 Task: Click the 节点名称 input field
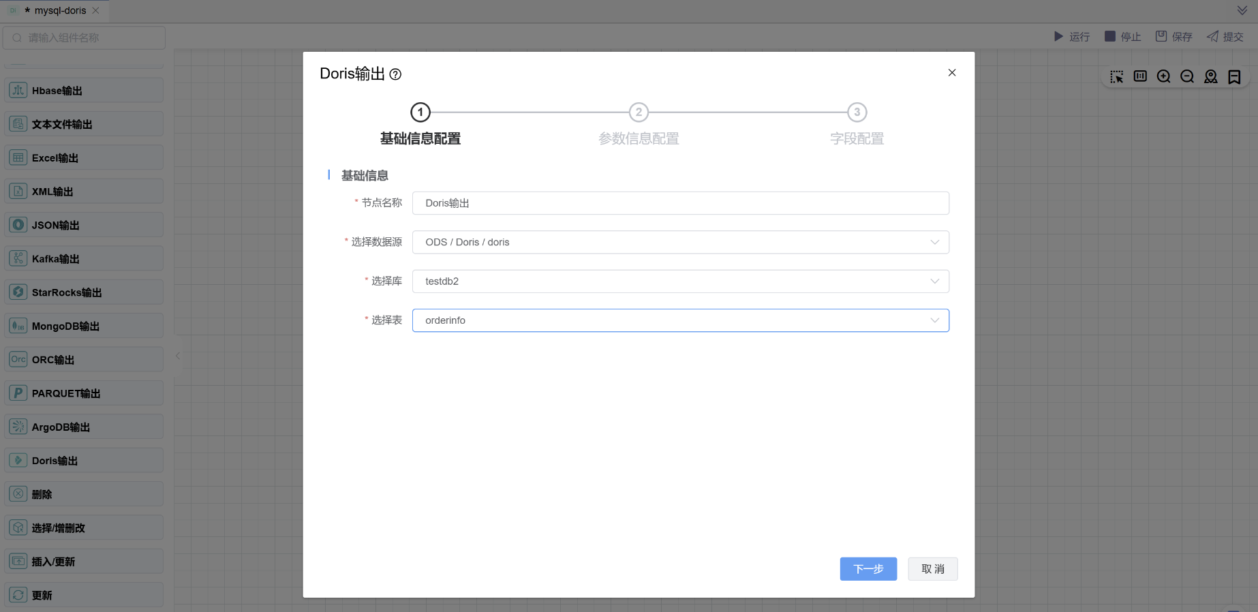pyautogui.click(x=680, y=203)
